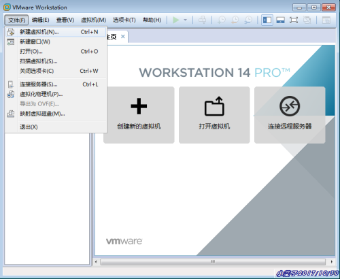Select 新建虚拟机(N)... menu entry
Image resolution: width=340 pixels, height=279 pixels.
tap(56, 32)
